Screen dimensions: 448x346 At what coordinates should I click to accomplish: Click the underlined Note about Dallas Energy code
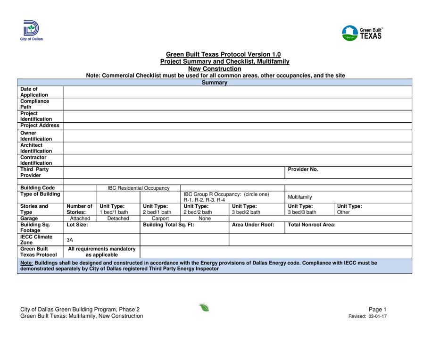pyautogui.click(x=215, y=266)
